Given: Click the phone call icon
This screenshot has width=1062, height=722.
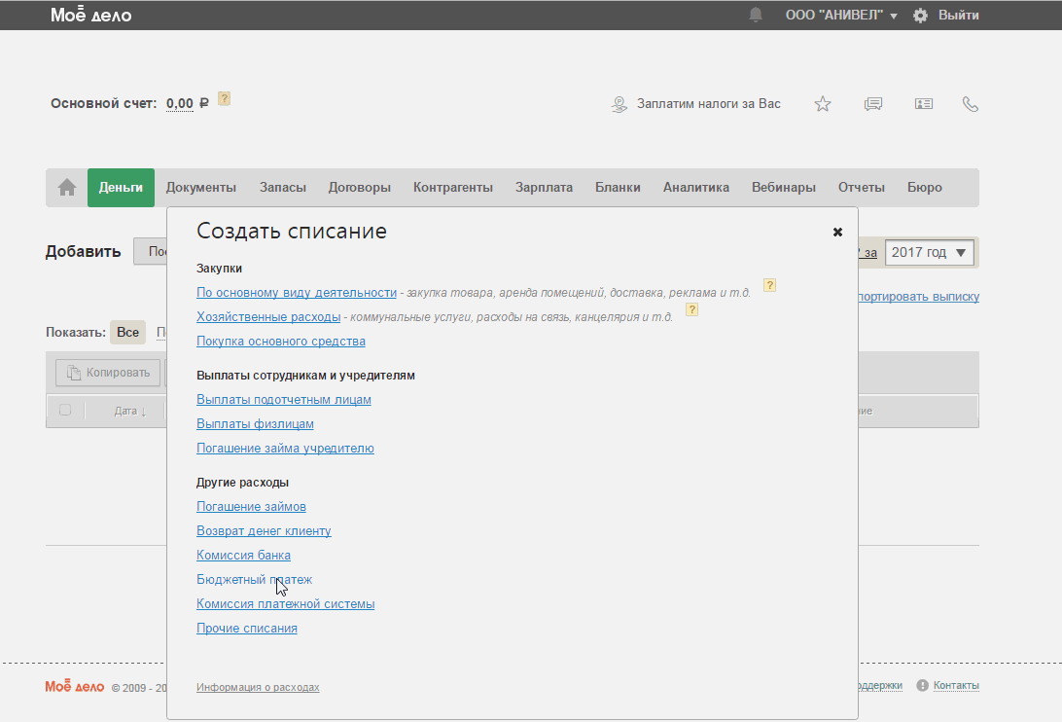Looking at the screenshot, I should pyautogui.click(x=970, y=104).
